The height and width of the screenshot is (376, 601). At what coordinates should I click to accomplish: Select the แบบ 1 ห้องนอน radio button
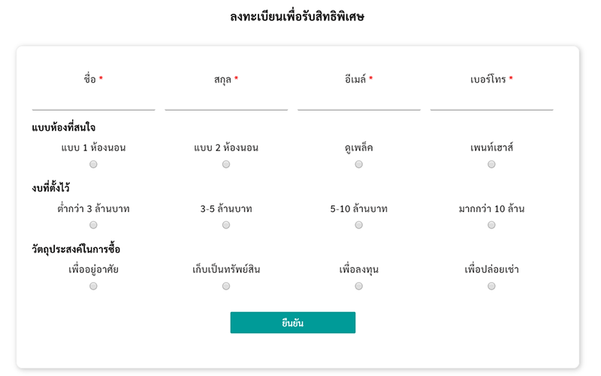tap(93, 164)
